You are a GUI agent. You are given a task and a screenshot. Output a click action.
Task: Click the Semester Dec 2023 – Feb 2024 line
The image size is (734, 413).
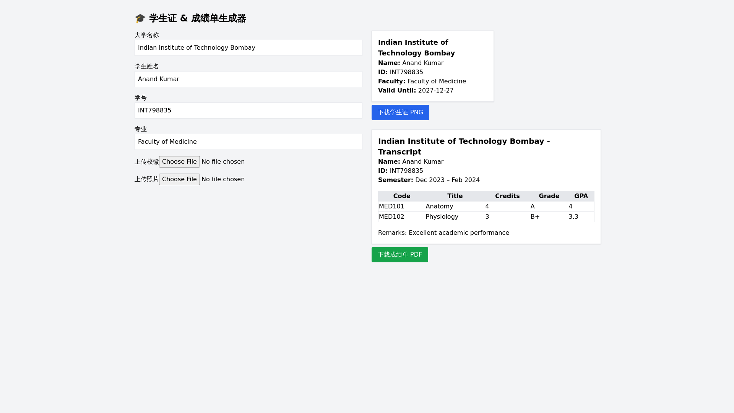pyautogui.click(x=429, y=180)
